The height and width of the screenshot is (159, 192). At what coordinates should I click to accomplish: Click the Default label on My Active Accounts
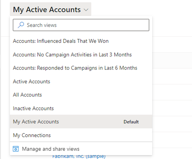pyautogui.click(x=131, y=122)
